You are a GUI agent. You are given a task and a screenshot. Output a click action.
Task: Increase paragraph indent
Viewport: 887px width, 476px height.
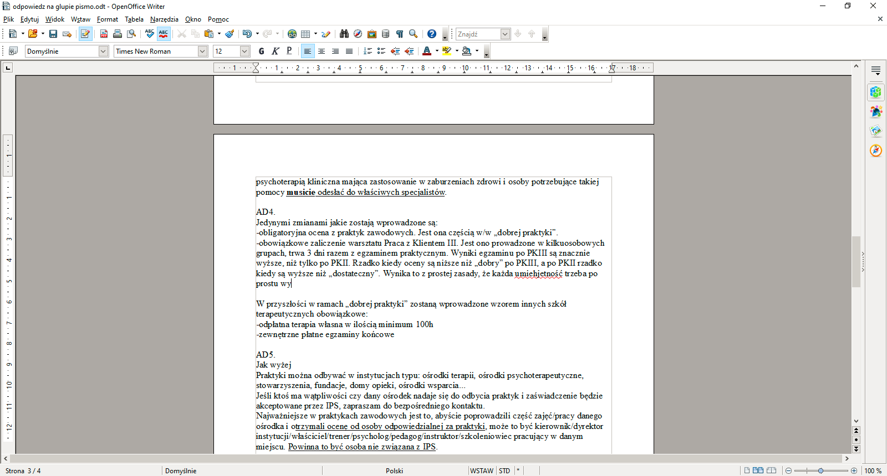pos(409,51)
